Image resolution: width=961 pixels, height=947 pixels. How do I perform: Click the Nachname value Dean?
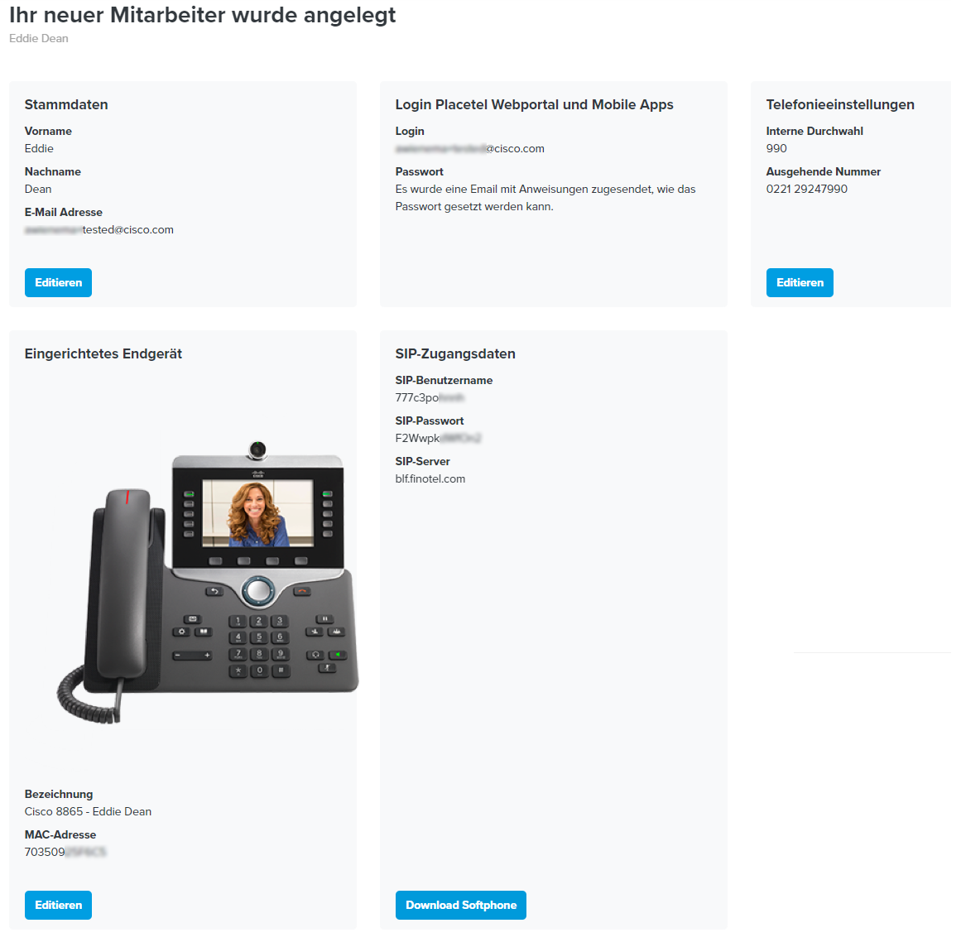tap(38, 189)
